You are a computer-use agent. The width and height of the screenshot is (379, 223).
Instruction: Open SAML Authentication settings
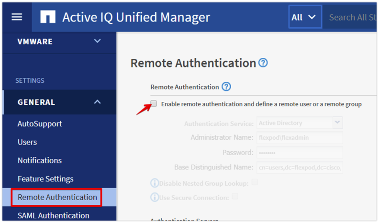(54, 215)
